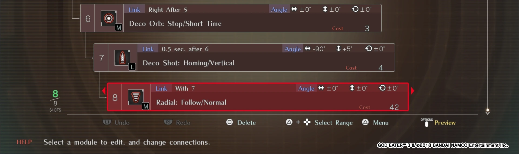Viewport: 519px width, 154px height.
Task: Select module row number 7
Action: pos(244,58)
